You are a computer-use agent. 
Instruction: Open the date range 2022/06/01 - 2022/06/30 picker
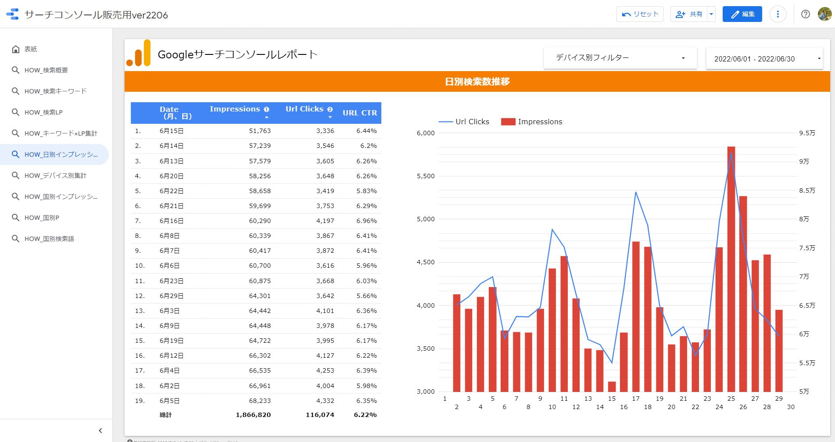click(764, 59)
